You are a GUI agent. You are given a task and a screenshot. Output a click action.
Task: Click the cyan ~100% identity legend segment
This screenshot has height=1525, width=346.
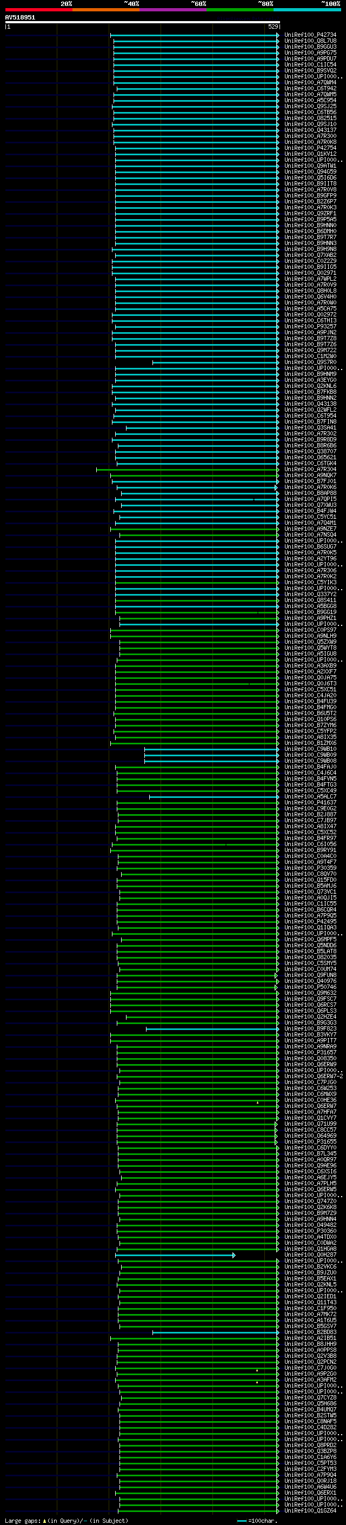(x=308, y=10)
